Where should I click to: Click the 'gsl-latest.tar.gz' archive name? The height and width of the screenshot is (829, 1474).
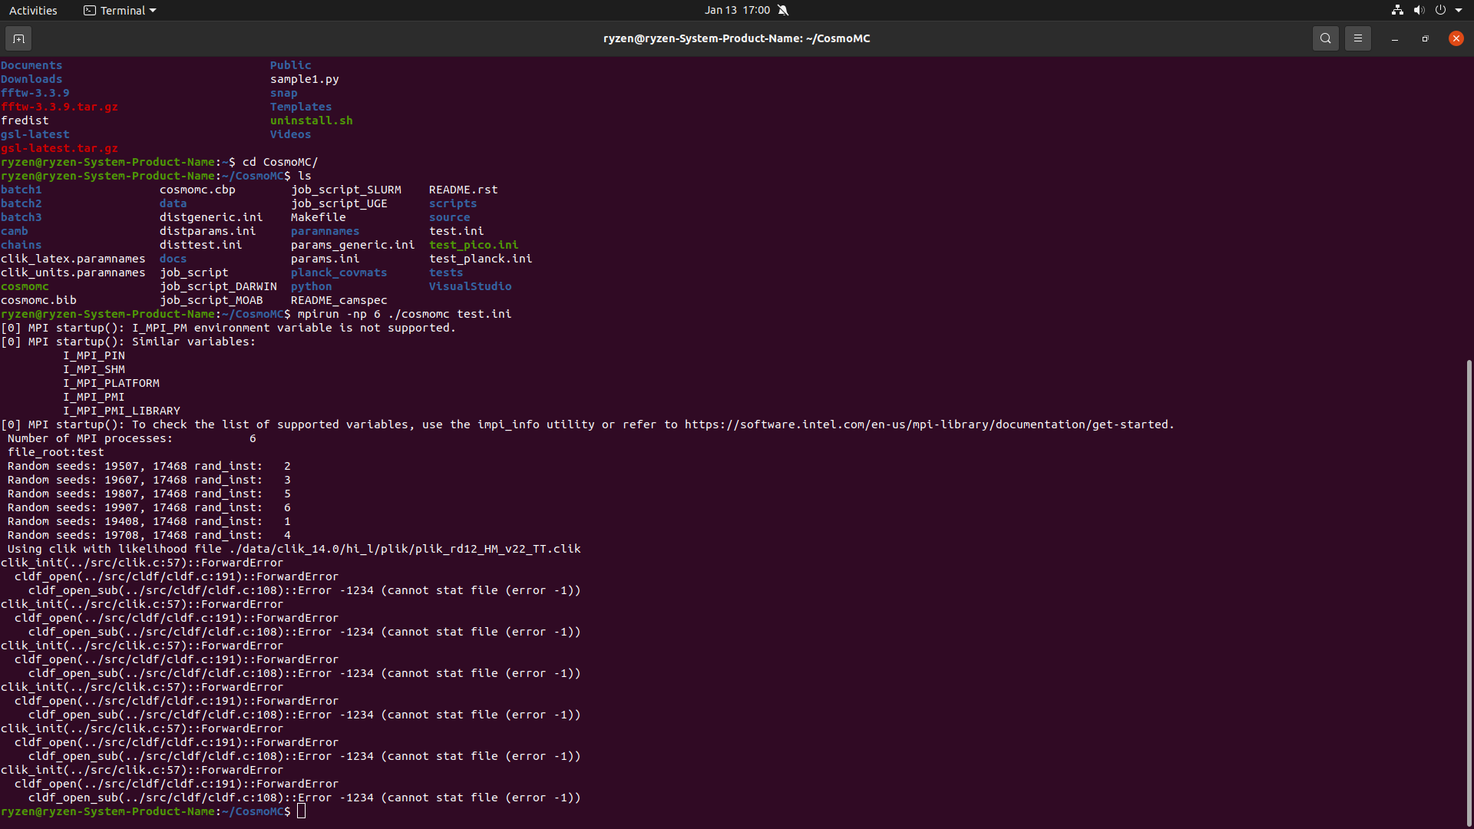pos(60,148)
